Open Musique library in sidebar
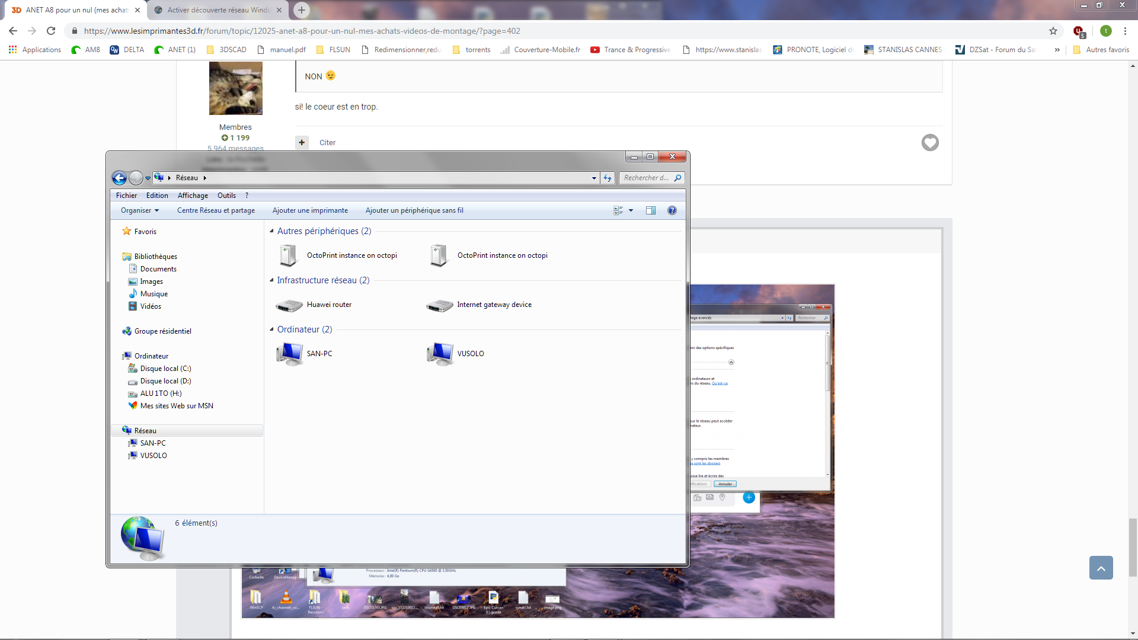The width and height of the screenshot is (1138, 640). click(154, 294)
